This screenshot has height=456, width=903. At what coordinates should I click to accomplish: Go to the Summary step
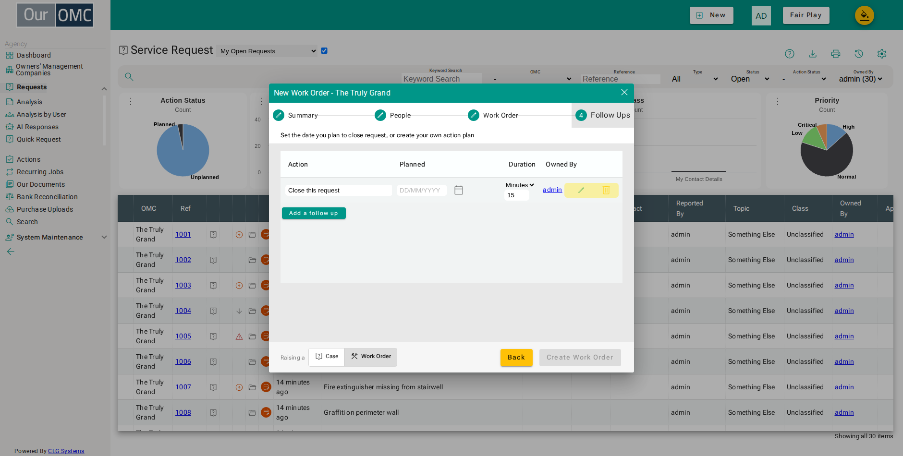pos(296,115)
